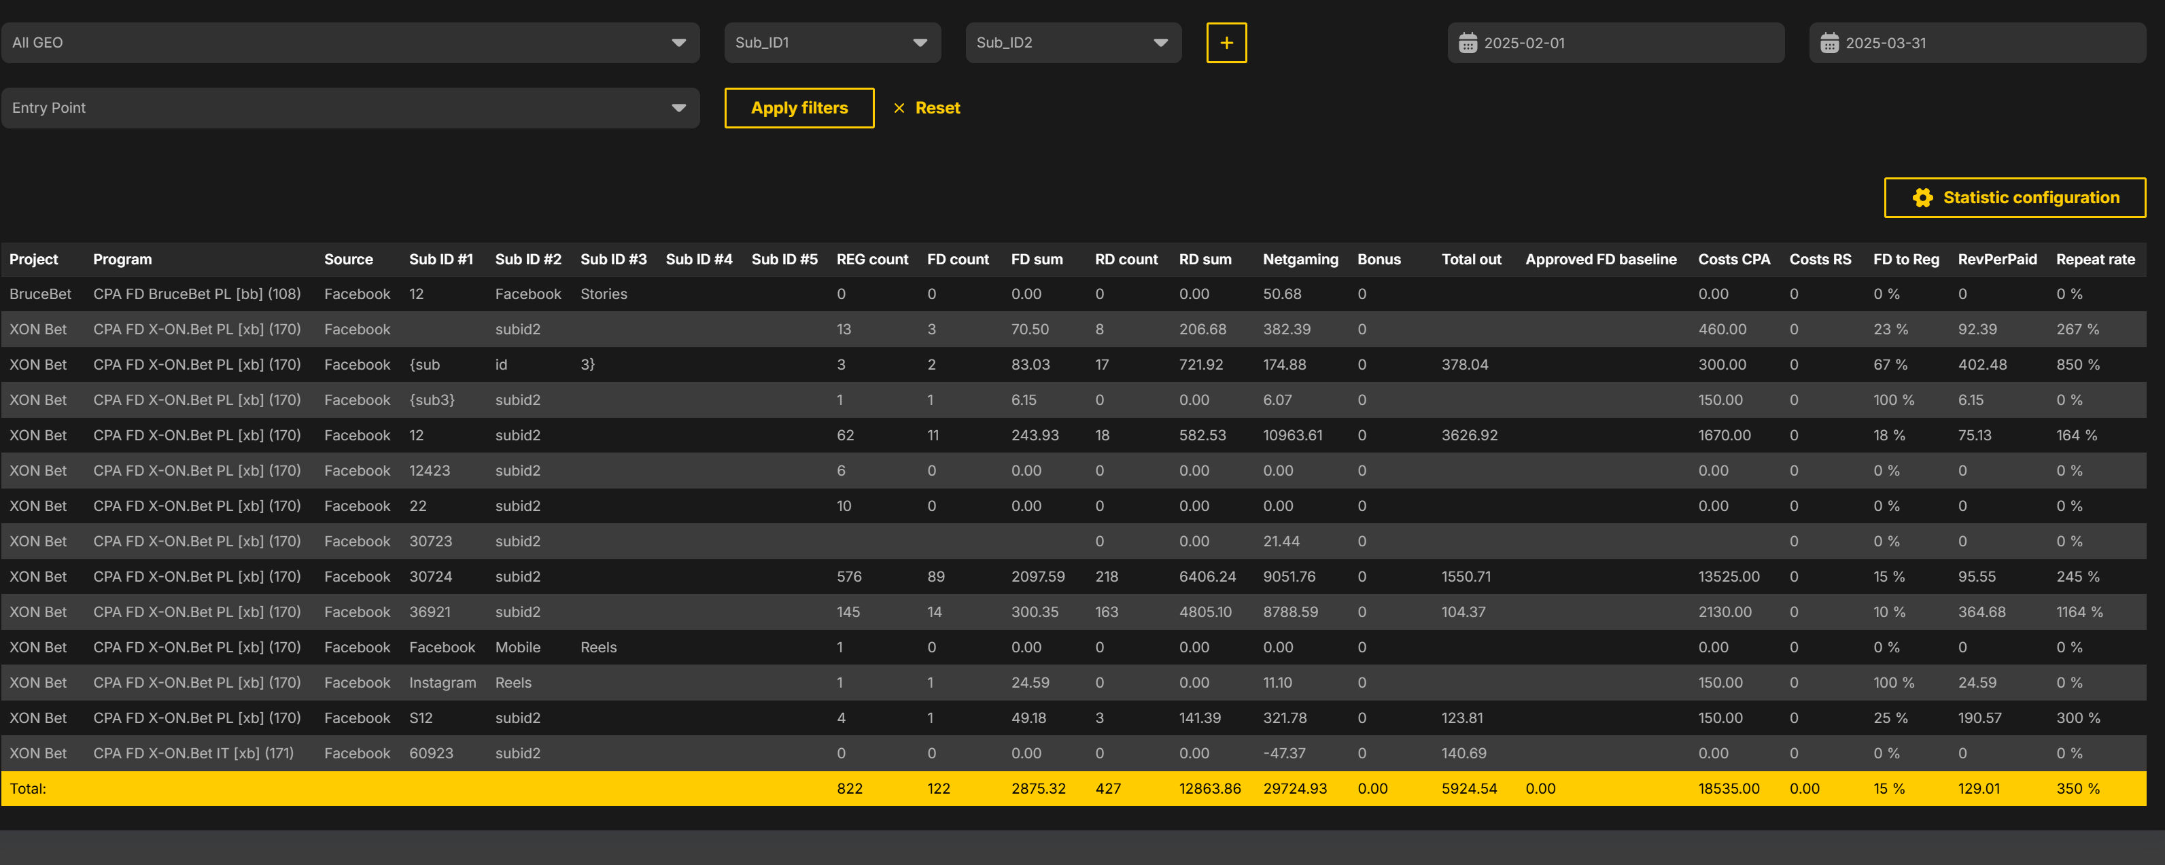Screen dimensions: 2165x865
Task: Click the plus icon to add Sub ID filter
Action: tap(1226, 43)
